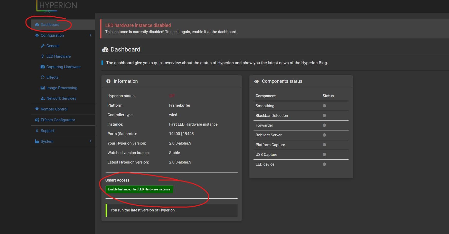Click the Capturing Hardware camera icon
The width and height of the screenshot is (449, 234).
click(x=43, y=67)
